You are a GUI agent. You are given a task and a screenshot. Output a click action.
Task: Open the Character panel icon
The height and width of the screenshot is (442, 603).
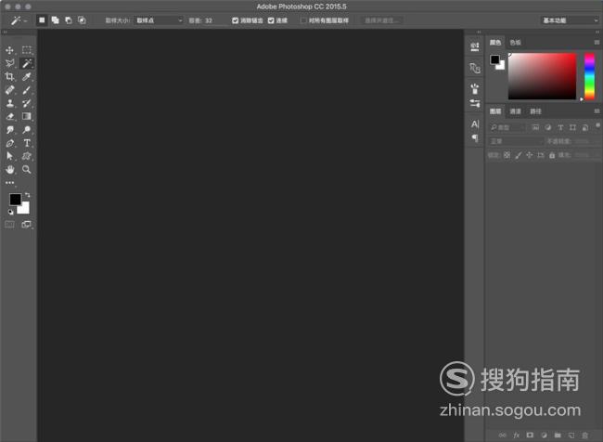tap(475, 124)
